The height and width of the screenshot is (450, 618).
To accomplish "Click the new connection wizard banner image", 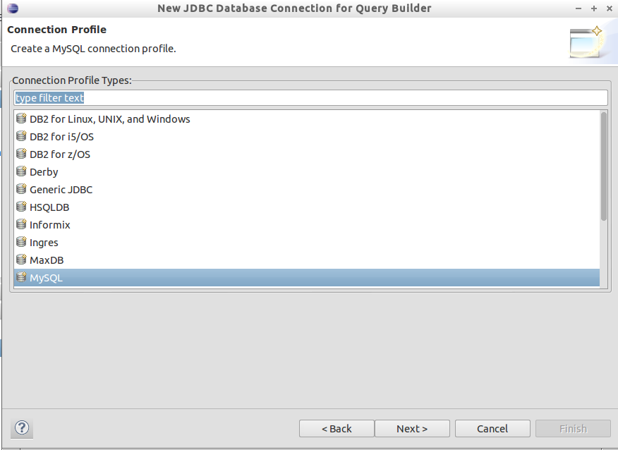I will pos(586,42).
